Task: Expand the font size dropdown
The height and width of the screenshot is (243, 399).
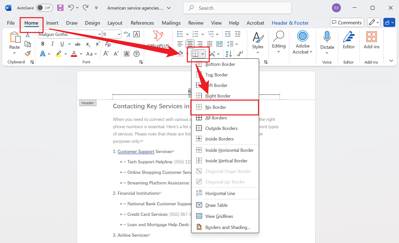Action: (x=119, y=34)
